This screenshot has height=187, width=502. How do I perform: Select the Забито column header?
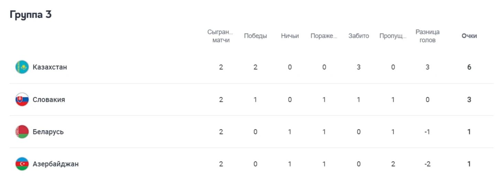[359, 36]
